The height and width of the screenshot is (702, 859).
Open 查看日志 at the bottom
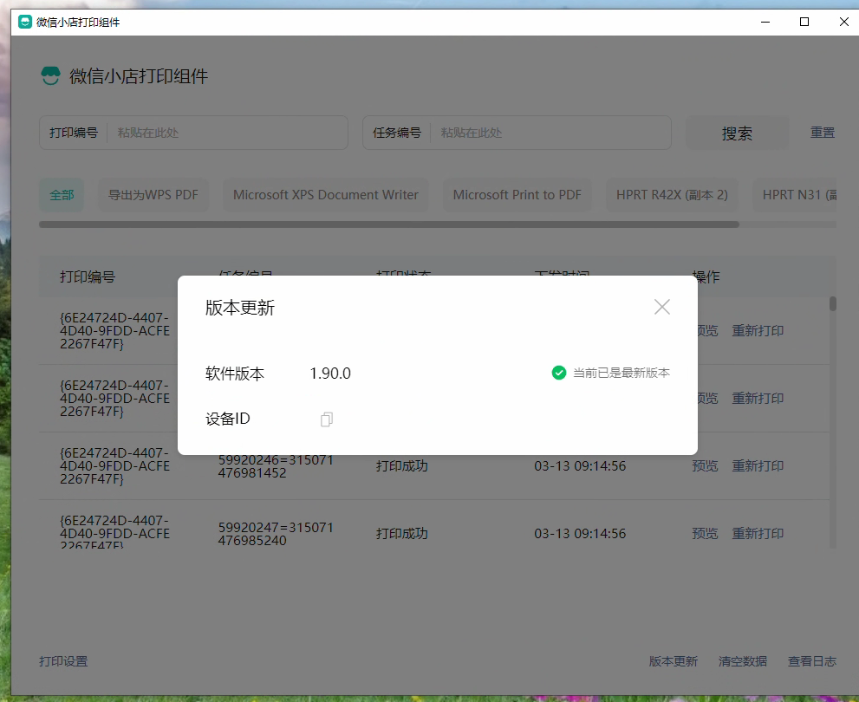(812, 661)
